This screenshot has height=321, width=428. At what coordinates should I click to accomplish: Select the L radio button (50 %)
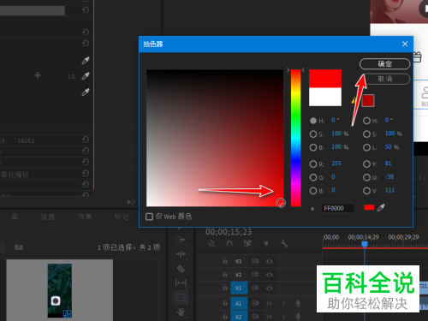click(x=366, y=147)
